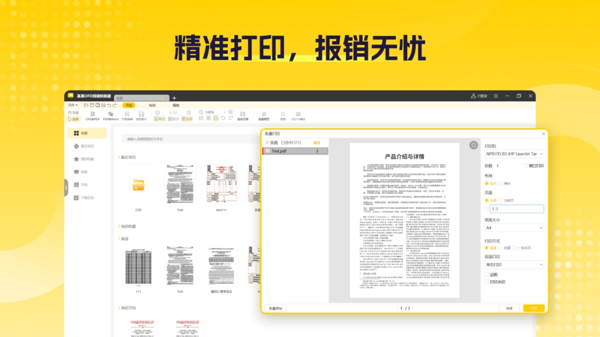The height and width of the screenshot is (337, 600).
Task: Open the 文件 menu
Action: point(72,105)
